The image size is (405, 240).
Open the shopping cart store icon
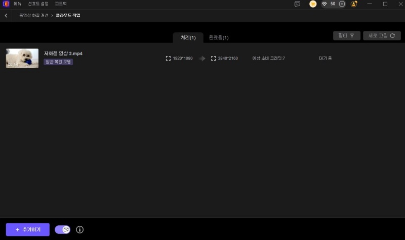(313, 4)
